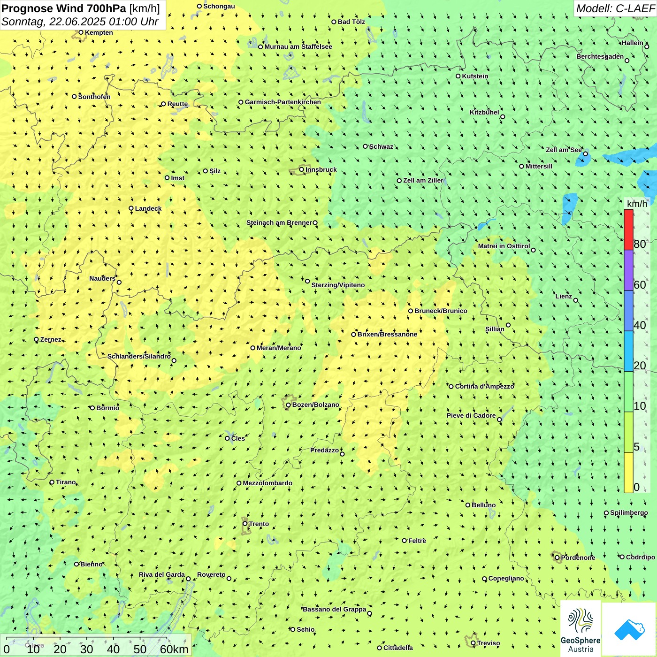The height and width of the screenshot is (657, 657).
Task: Click the 'Matrei in Osttirol' label
Action: pyautogui.click(x=504, y=246)
